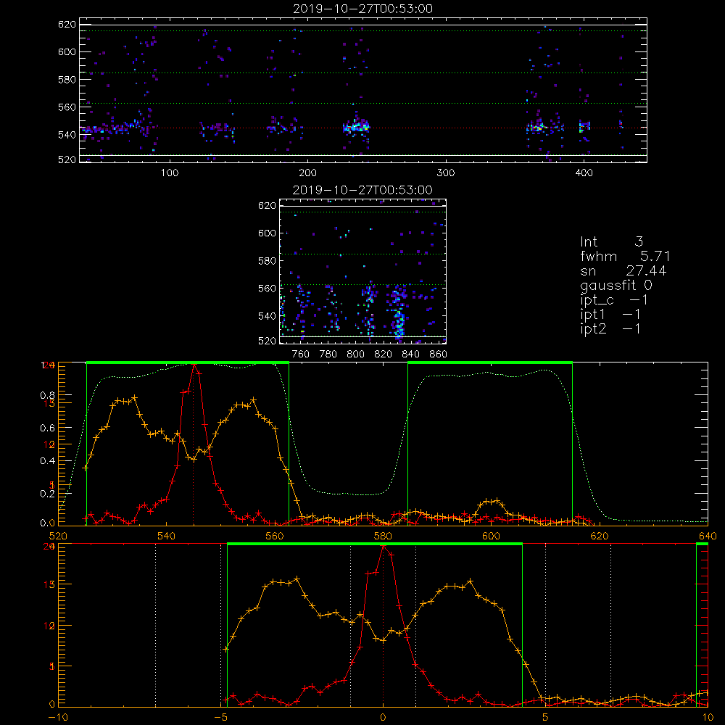Click the red peak of the bottom profile plot
725x725 pixels.
[x=384, y=547]
